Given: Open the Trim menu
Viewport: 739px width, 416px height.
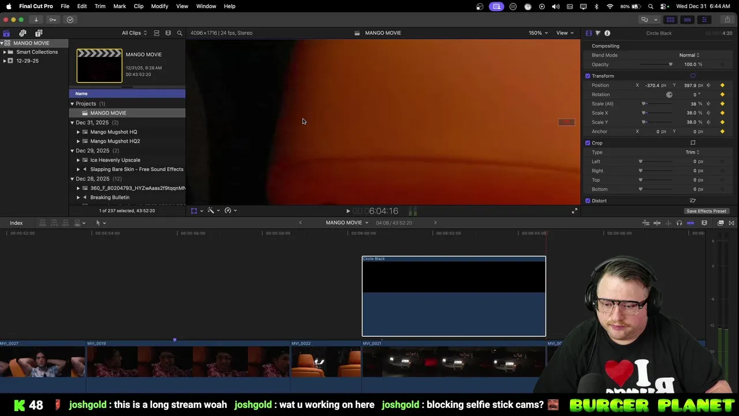Looking at the screenshot, I should click(x=100, y=6).
